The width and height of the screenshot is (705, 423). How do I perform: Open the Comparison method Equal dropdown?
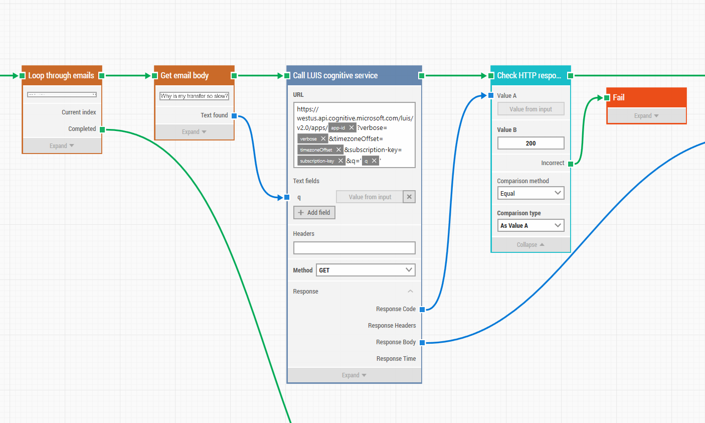point(531,193)
